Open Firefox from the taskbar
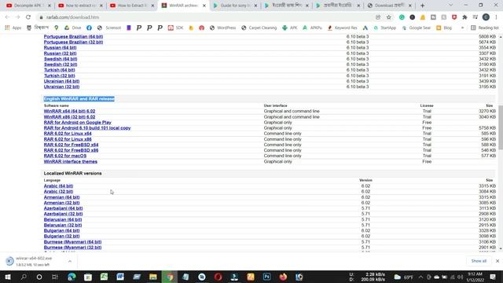The width and height of the screenshot is (503, 283). 283,277
